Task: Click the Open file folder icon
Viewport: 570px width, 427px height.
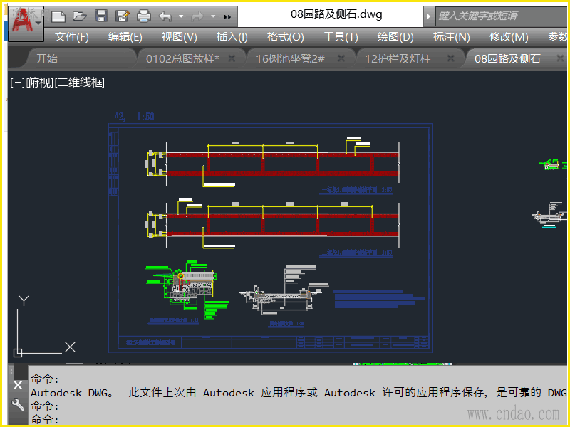Action: 79,16
